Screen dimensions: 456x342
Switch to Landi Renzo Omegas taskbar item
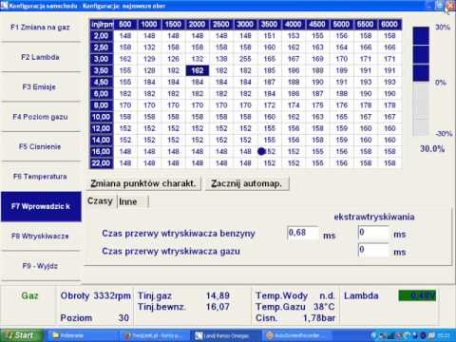point(225,335)
